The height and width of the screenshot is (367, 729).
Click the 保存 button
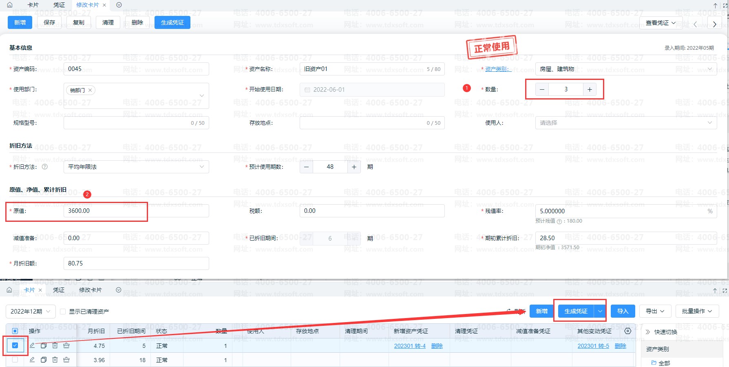[x=49, y=22]
